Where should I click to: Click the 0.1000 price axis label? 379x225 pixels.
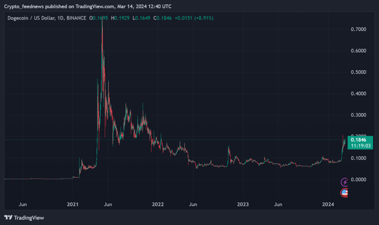[x=358, y=158]
